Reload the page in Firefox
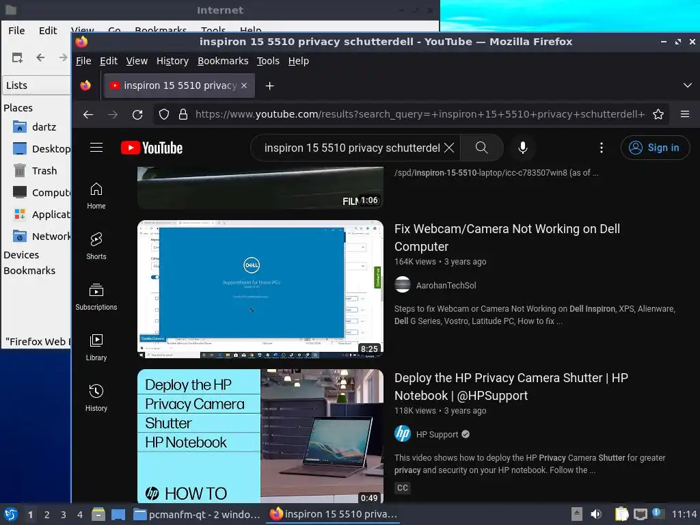The image size is (700, 525). pyautogui.click(x=137, y=115)
